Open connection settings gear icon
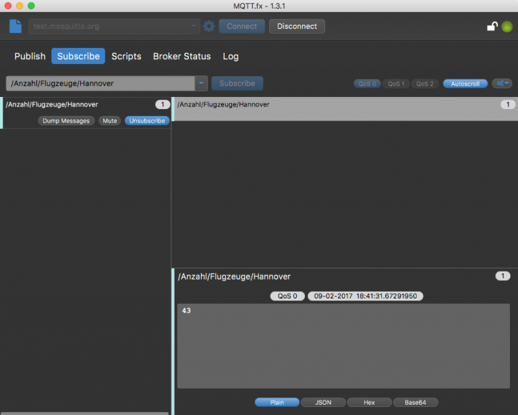The width and height of the screenshot is (518, 415). [x=209, y=26]
